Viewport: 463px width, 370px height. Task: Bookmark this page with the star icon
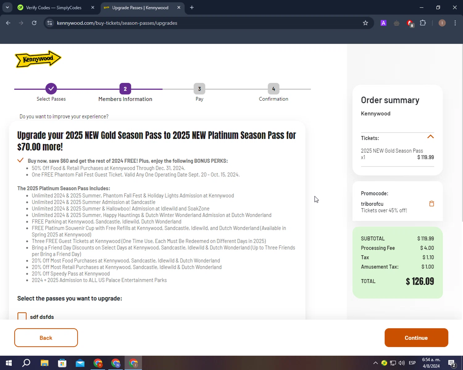click(365, 23)
